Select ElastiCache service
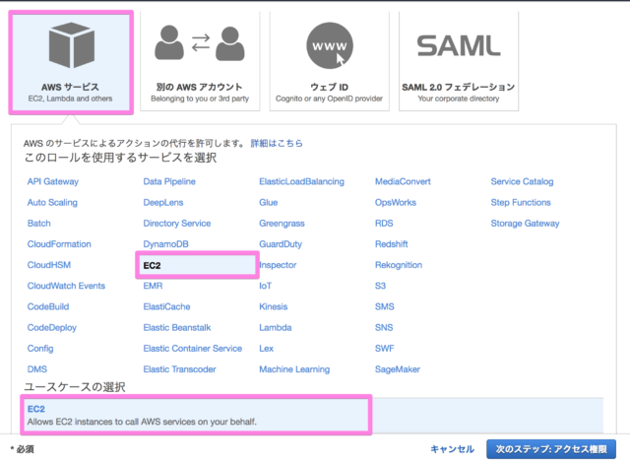 coord(166,306)
